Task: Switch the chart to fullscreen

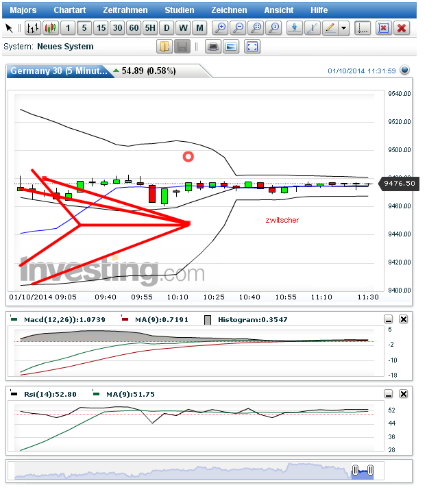Action: 252,47
